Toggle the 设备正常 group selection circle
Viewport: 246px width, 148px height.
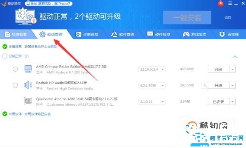(5, 56)
